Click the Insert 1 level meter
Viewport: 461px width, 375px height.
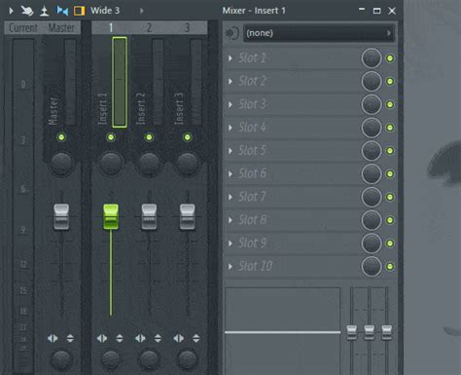pyautogui.click(x=120, y=82)
